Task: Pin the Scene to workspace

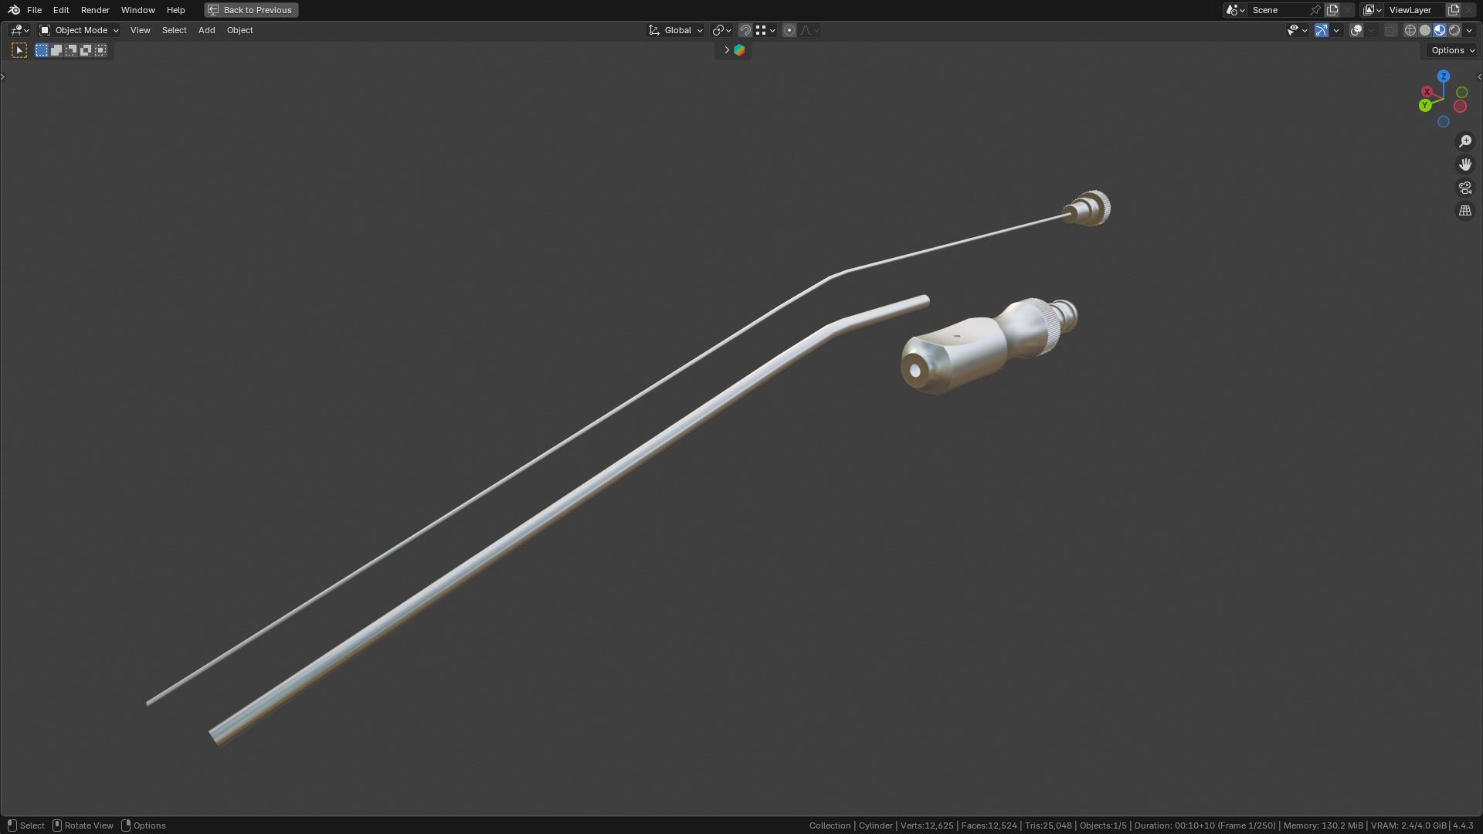Action: (x=1315, y=10)
